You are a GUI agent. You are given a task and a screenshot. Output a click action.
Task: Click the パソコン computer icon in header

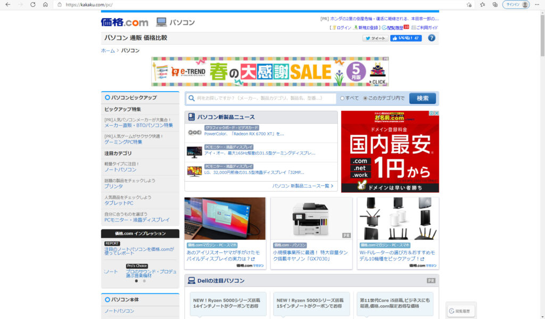(x=161, y=22)
